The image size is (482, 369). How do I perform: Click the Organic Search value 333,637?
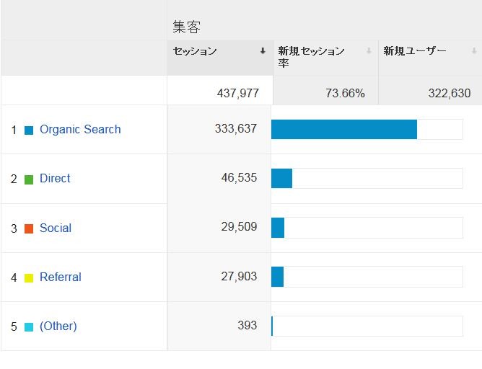click(x=235, y=130)
